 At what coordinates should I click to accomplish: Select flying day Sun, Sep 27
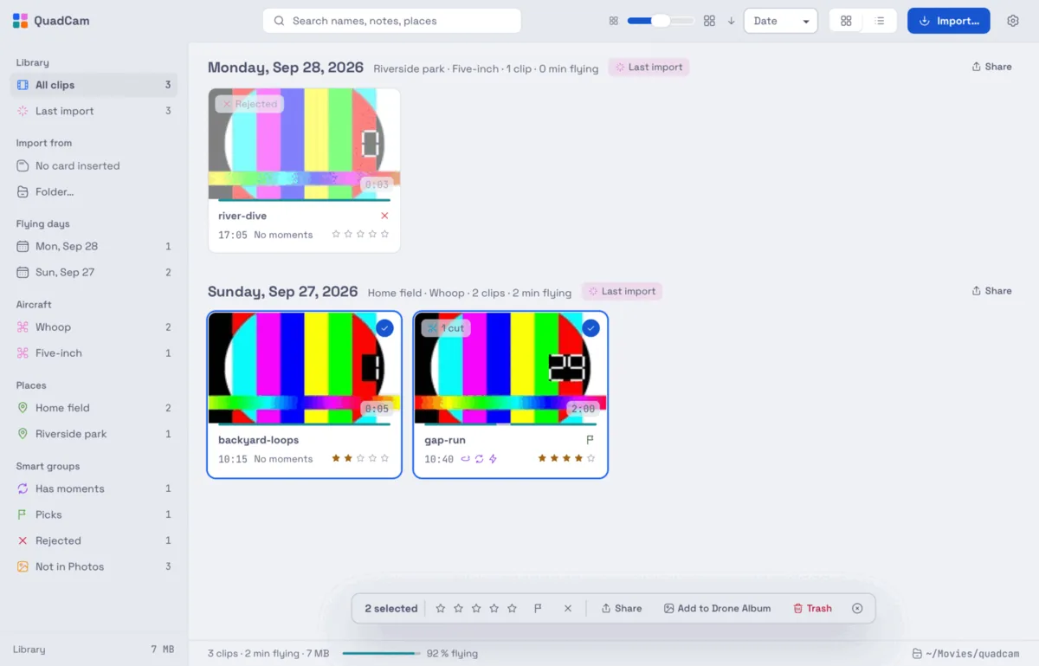(x=94, y=272)
